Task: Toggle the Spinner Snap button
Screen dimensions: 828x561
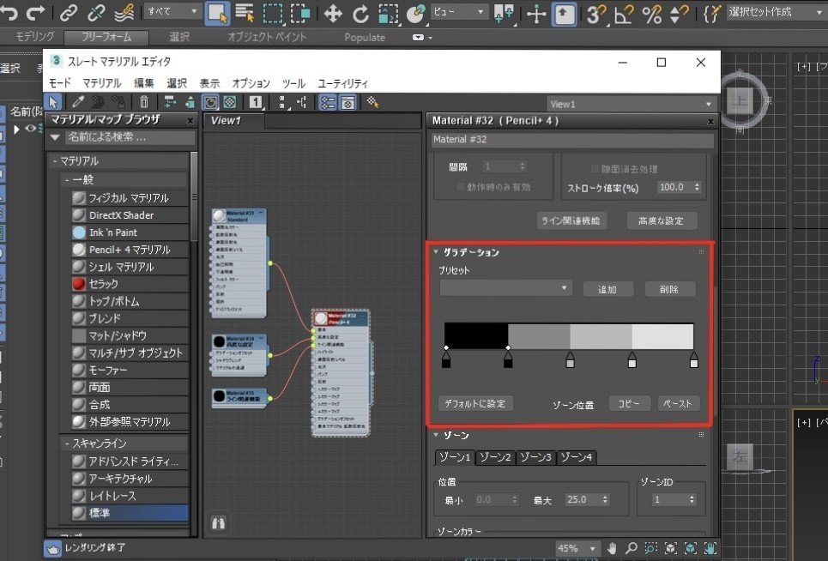Action: (x=679, y=14)
